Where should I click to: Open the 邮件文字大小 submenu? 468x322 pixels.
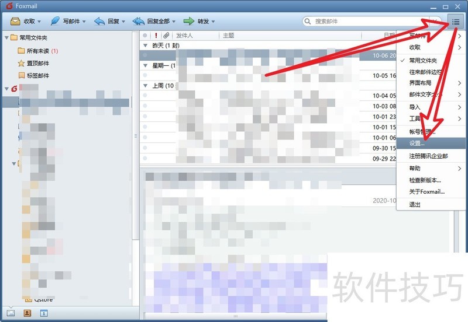point(431,94)
